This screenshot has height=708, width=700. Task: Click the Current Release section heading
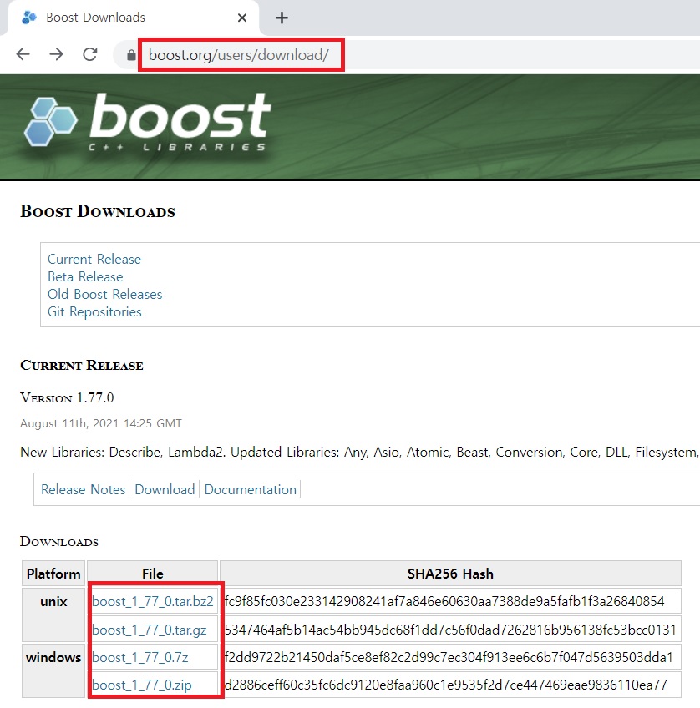pyautogui.click(x=82, y=365)
